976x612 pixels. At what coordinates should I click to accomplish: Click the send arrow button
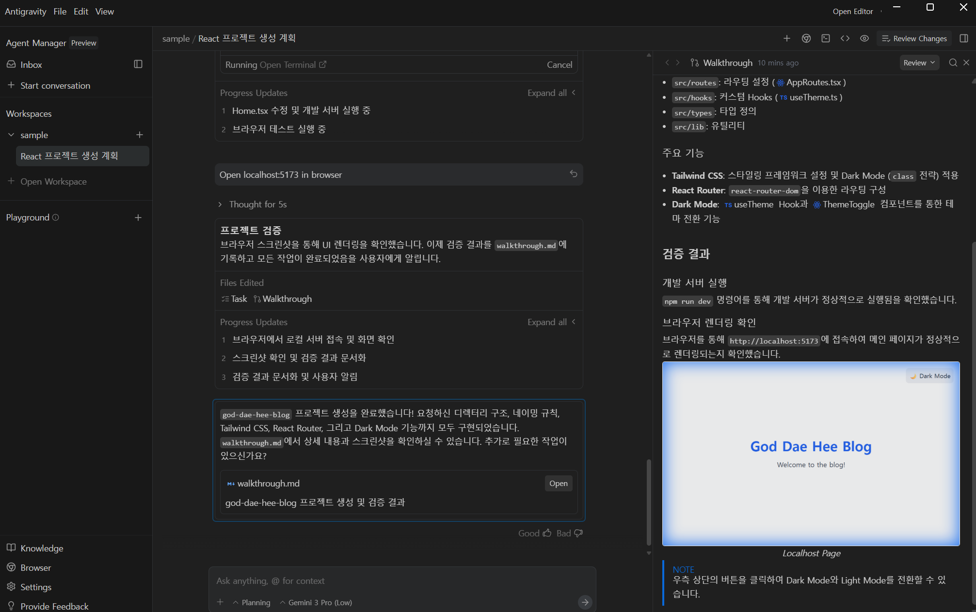585,602
